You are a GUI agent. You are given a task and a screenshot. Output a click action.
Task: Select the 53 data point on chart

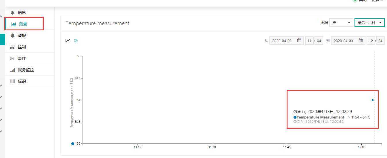pyautogui.click(x=73, y=144)
